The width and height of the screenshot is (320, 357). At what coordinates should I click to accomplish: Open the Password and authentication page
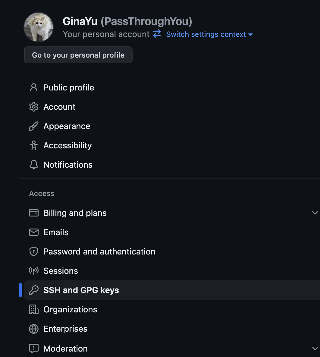(x=99, y=251)
